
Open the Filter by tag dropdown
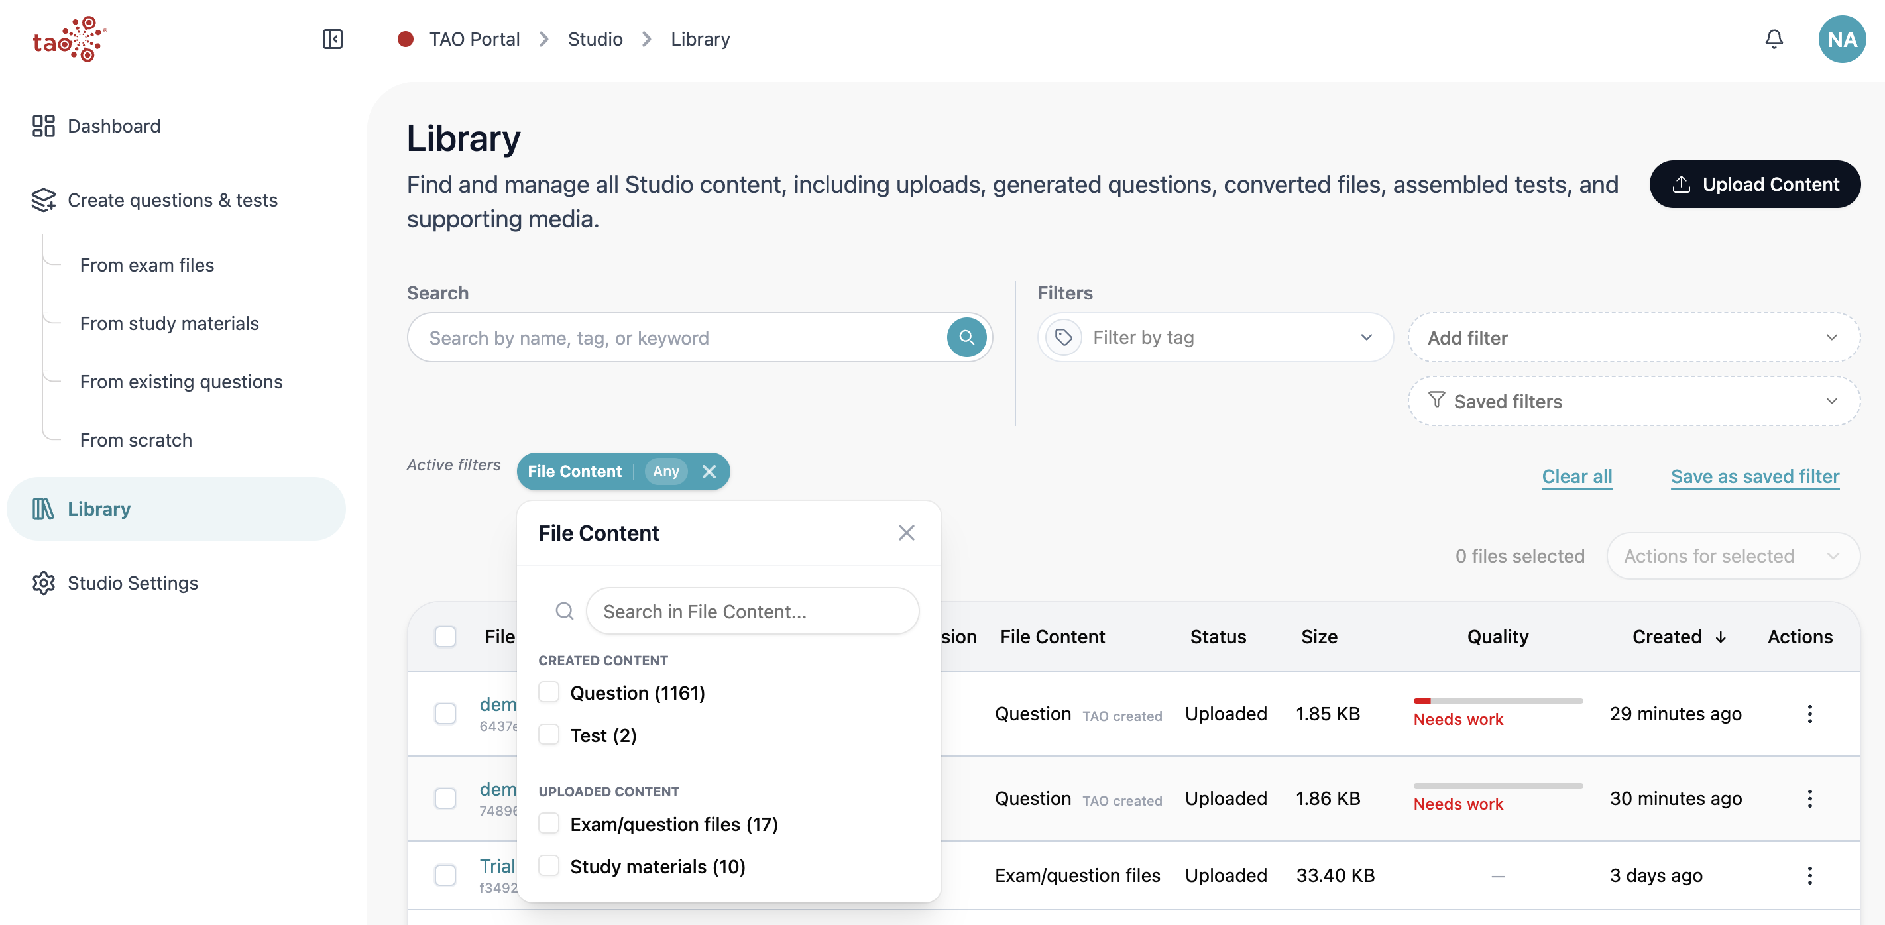(1215, 337)
